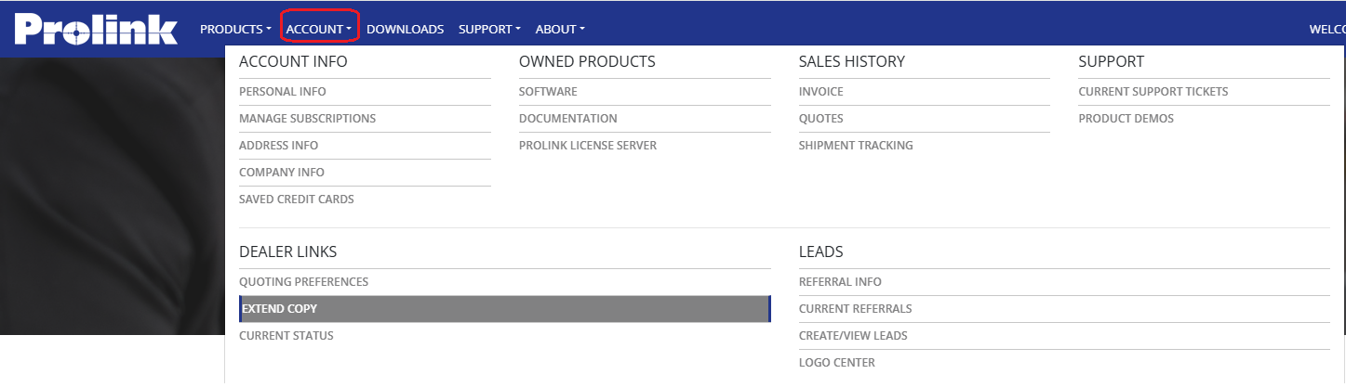Click the Prolink logo

pyautogui.click(x=96, y=29)
